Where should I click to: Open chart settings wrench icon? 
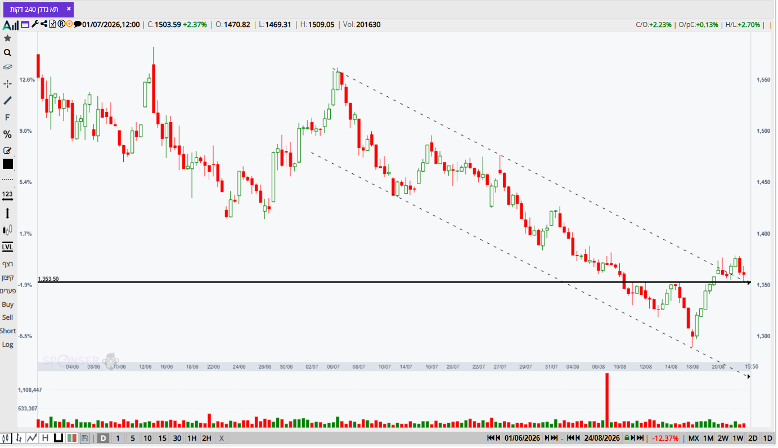(x=35, y=24)
